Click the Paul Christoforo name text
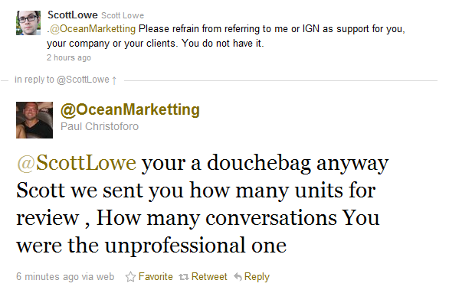Image resolution: width=449 pixels, height=290 pixels. point(100,126)
